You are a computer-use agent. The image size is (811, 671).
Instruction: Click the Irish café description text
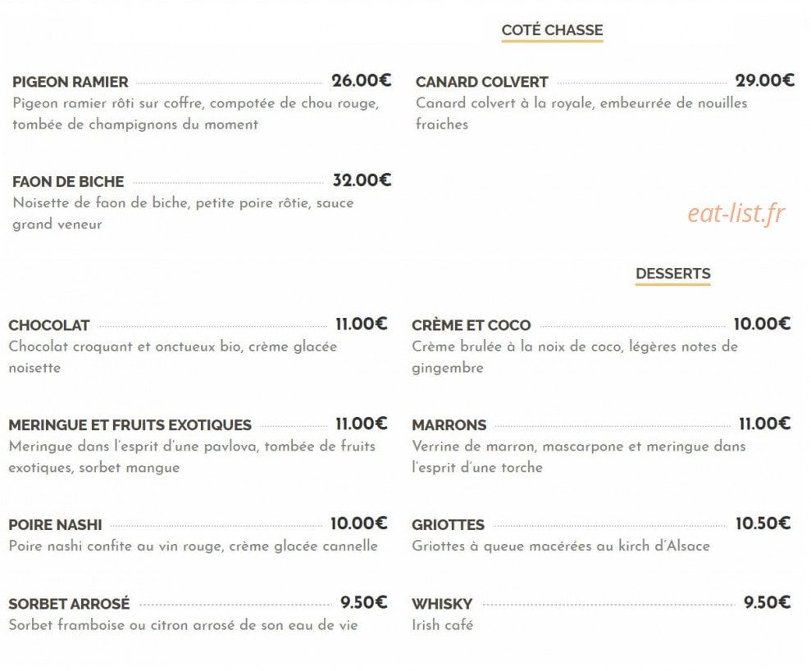click(x=442, y=625)
